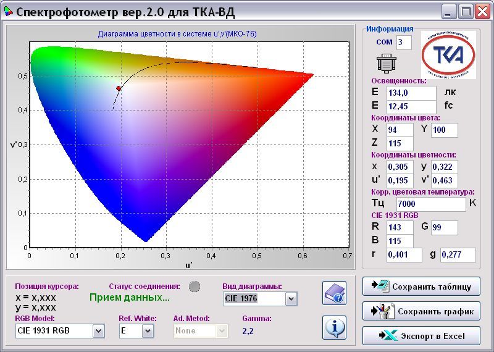Image resolution: width=494 pixels, height=352 pixels.
Task: Click the red measured point on diagram
Action: tap(119, 89)
